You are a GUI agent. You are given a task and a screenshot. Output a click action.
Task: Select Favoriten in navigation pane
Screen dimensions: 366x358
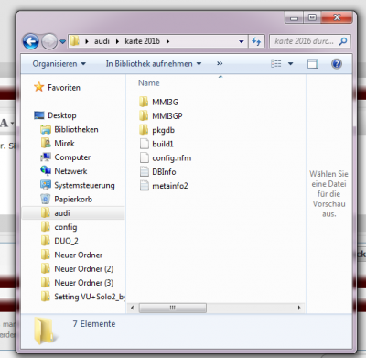pyautogui.click(x=64, y=88)
